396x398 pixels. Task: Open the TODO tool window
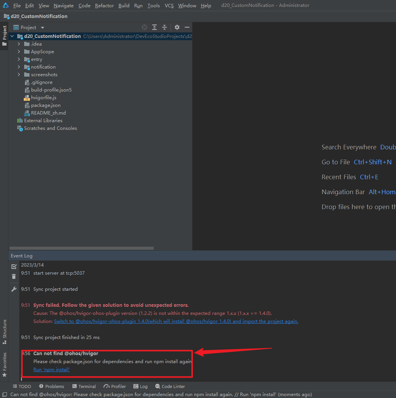[x=22, y=387]
